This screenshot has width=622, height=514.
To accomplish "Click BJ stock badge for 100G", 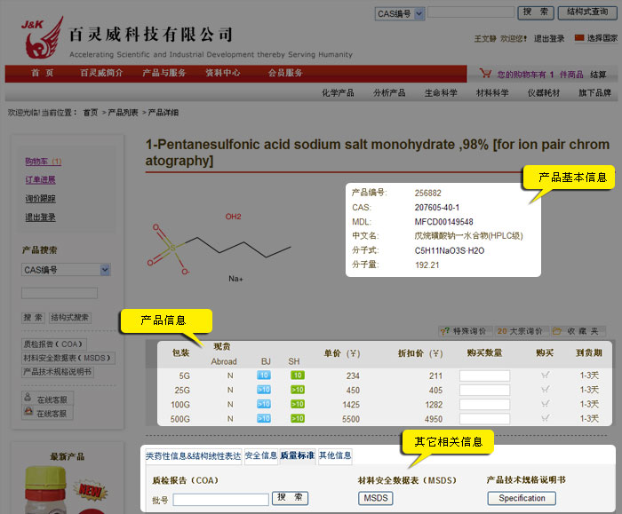I will coord(264,404).
